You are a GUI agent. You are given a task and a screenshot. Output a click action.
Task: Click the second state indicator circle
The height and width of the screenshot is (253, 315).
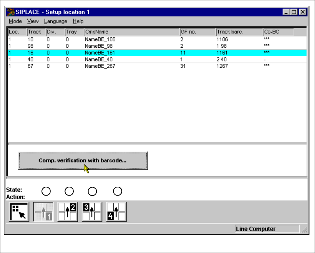point(69,191)
